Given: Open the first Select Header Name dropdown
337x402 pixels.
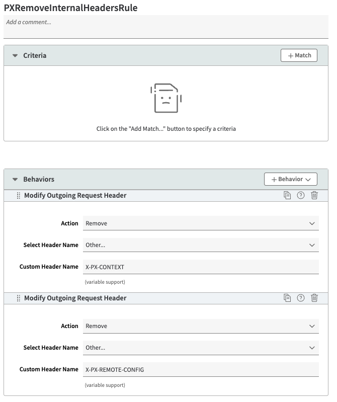Looking at the screenshot, I should [201, 245].
